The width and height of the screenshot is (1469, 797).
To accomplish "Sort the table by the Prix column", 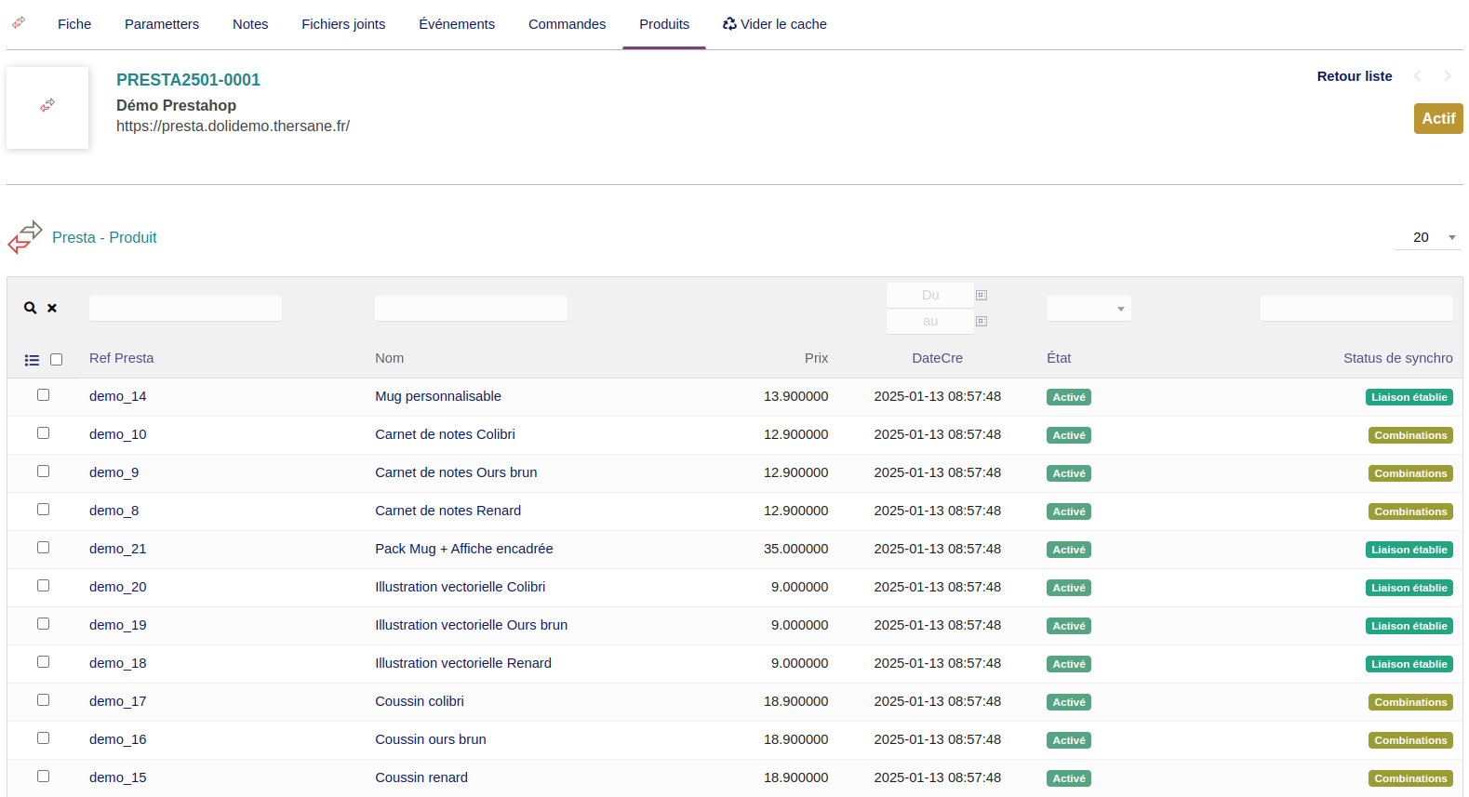I will tap(816, 358).
